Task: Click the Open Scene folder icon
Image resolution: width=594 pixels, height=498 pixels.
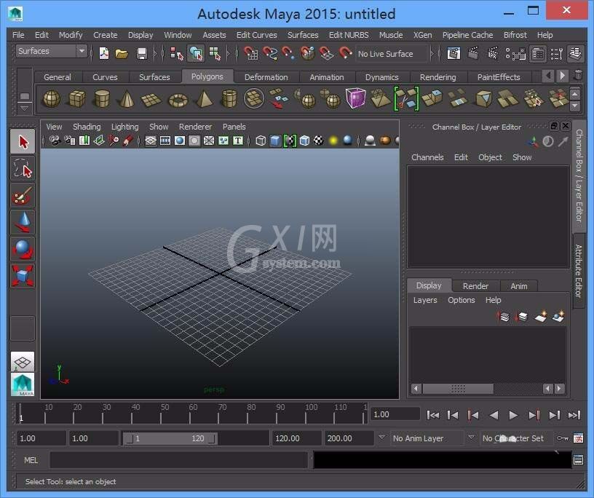Action: (x=122, y=53)
